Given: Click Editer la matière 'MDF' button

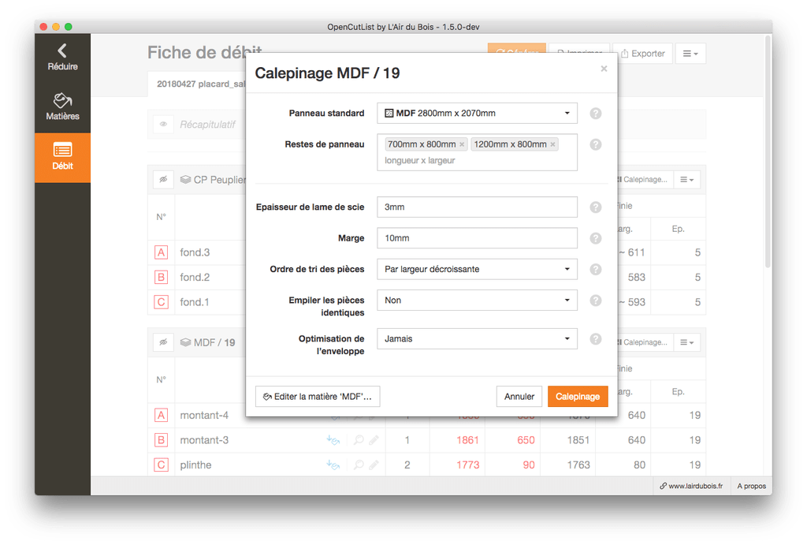Looking at the screenshot, I should point(318,397).
